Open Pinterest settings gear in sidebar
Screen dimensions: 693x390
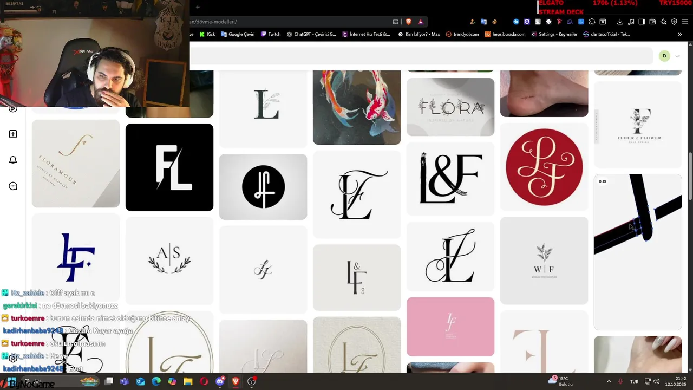click(13, 358)
